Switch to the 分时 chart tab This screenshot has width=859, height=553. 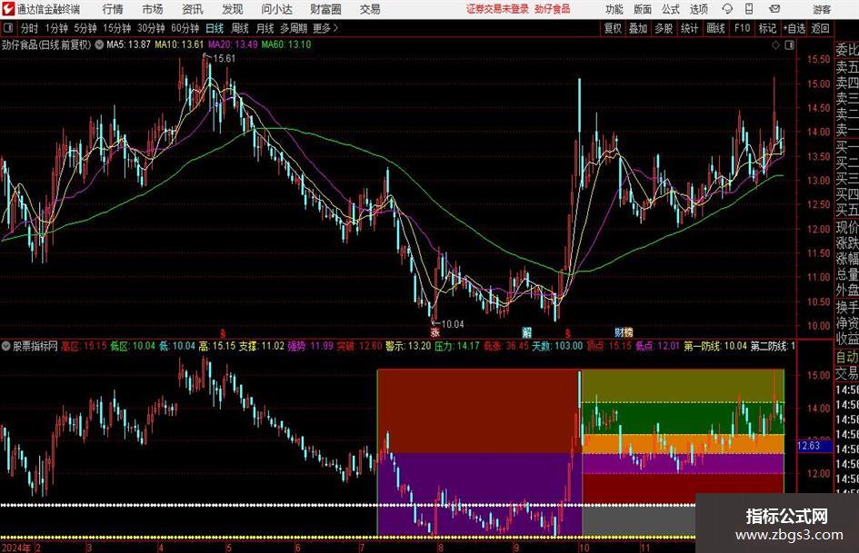pyautogui.click(x=30, y=28)
